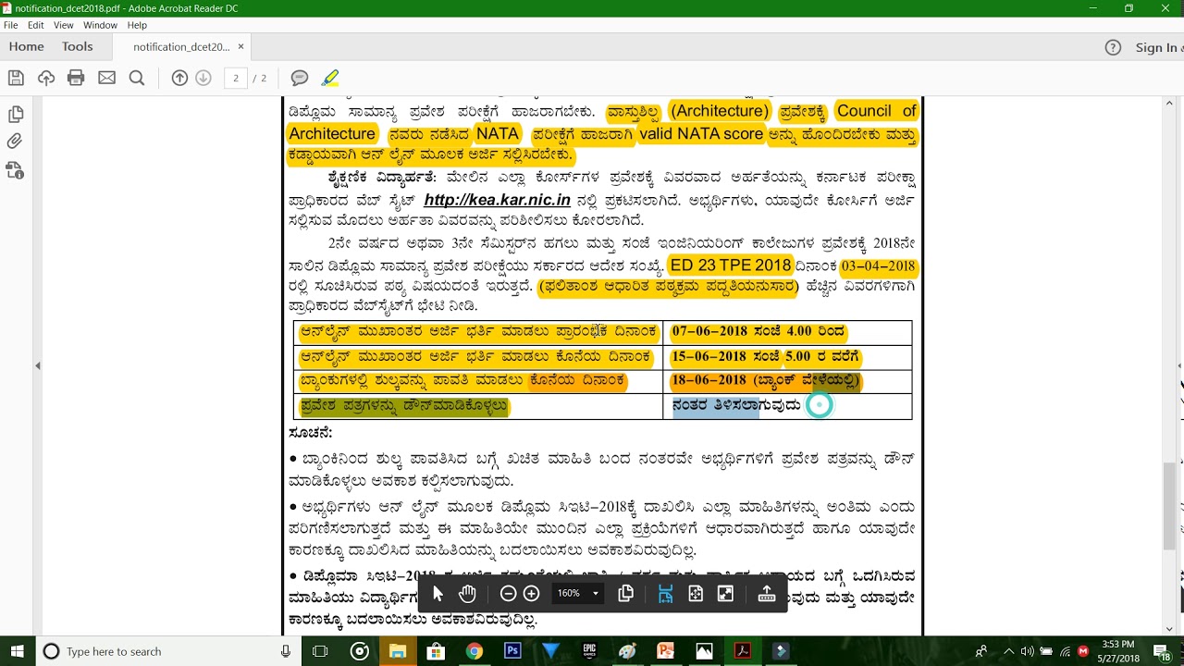Open the find text magnifier
The image size is (1184, 666).
tap(137, 78)
